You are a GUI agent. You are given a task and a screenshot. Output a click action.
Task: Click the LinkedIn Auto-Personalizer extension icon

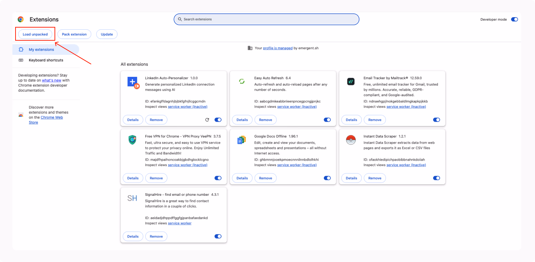point(133,83)
